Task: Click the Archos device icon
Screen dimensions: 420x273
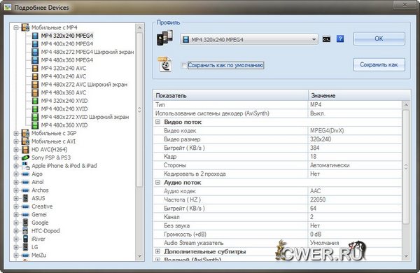Action: pos(25,190)
